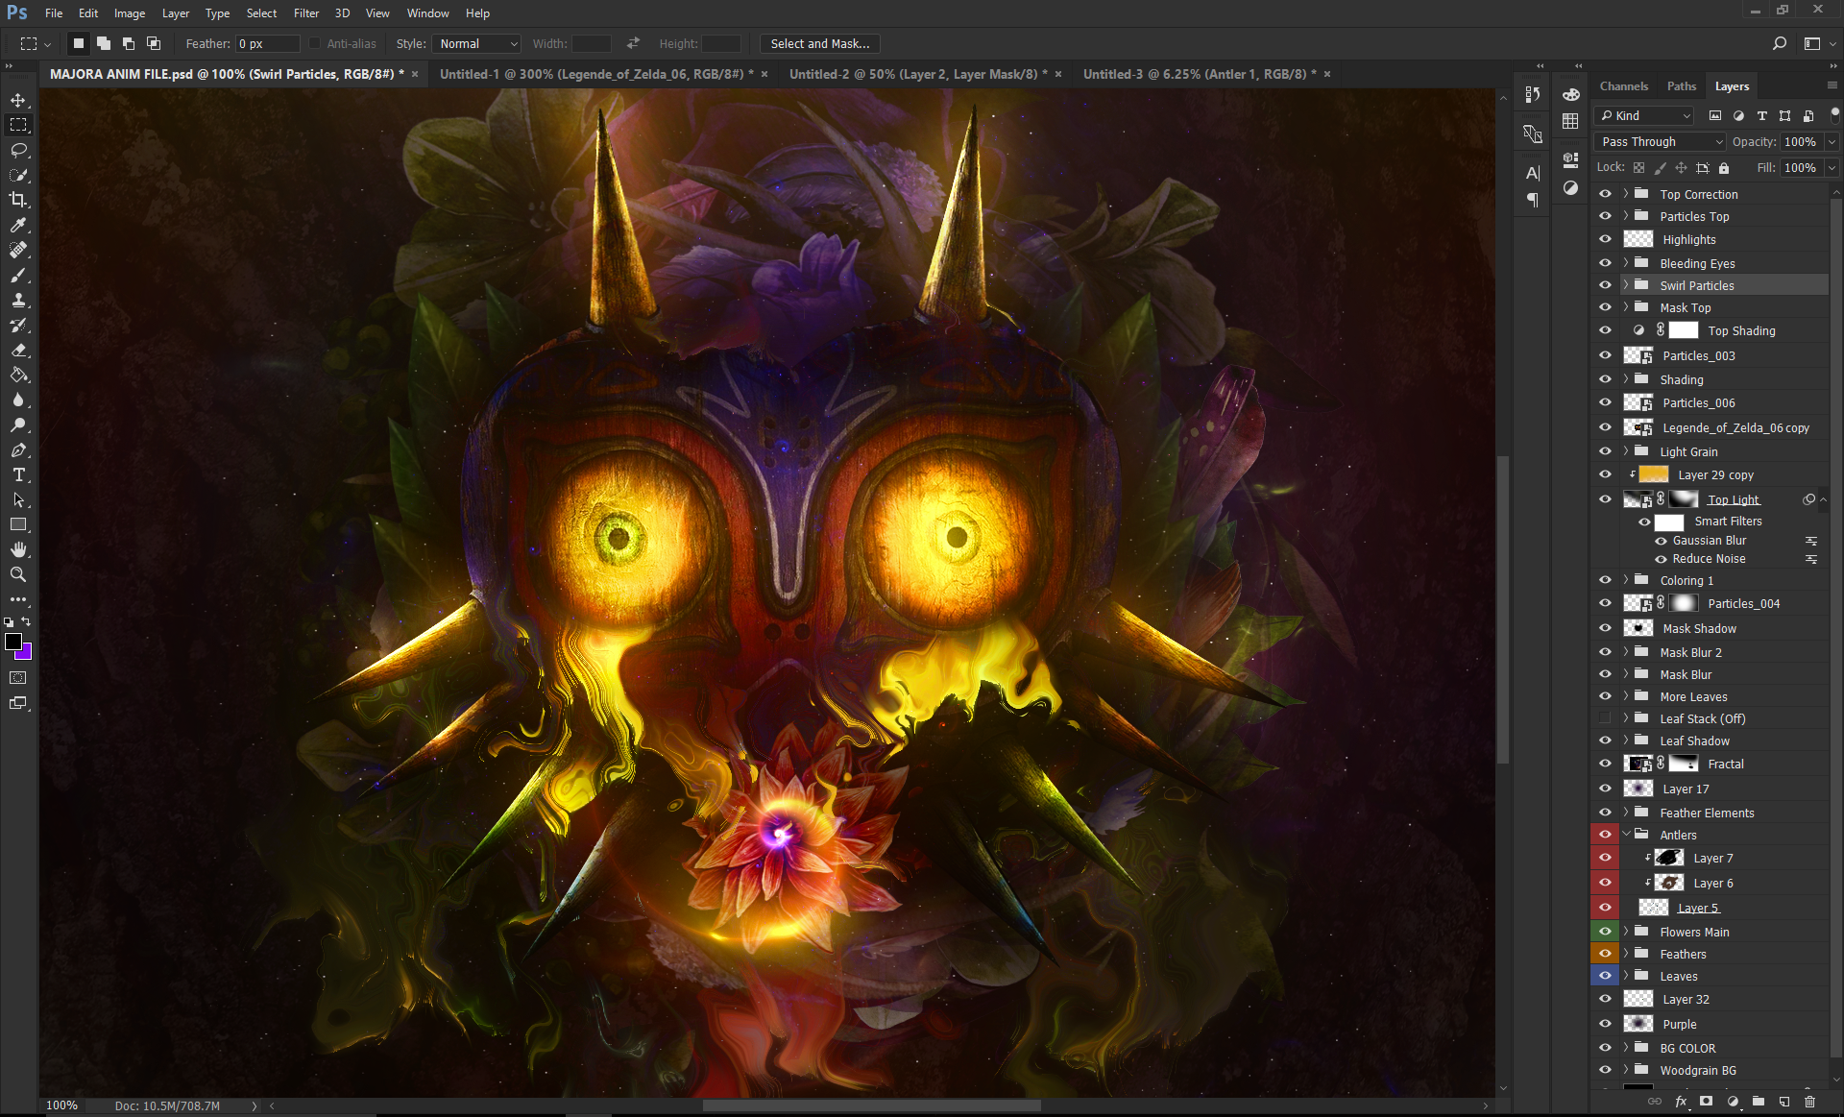The height and width of the screenshot is (1117, 1844).
Task: Swap foreground and background colors
Action: 26,622
